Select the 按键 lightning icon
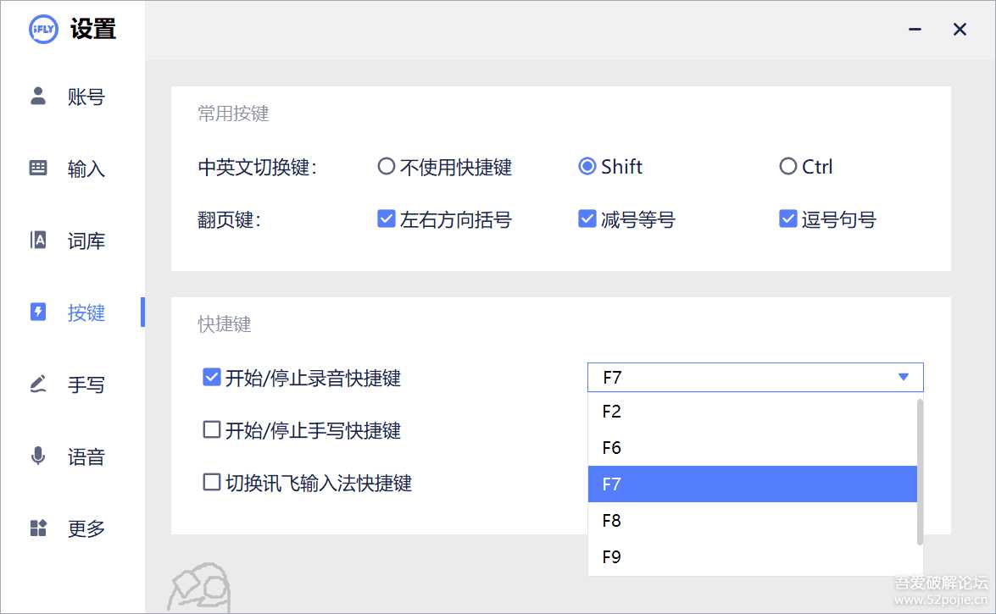 [x=38, y=313]
